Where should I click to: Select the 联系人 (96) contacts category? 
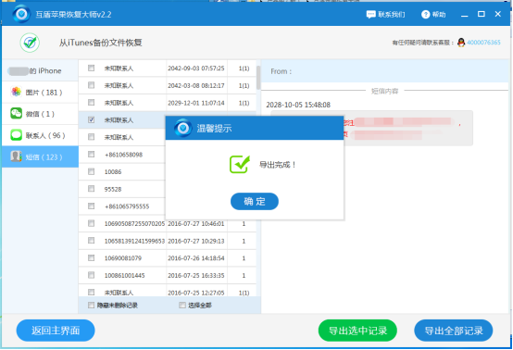point(40,135)
